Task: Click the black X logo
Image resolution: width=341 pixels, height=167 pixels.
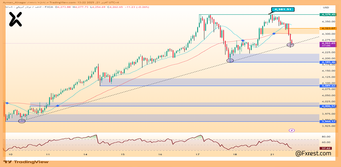Action: [15, 19]
